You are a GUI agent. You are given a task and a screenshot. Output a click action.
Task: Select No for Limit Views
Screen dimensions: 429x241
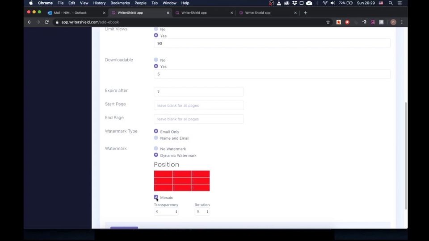point(156,29)
